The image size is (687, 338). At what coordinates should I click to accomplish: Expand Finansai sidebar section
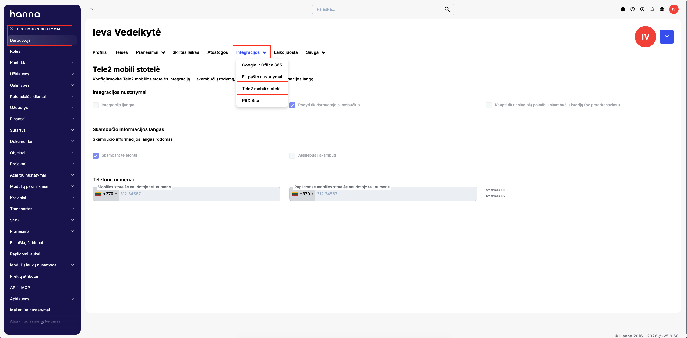(42, 119)
